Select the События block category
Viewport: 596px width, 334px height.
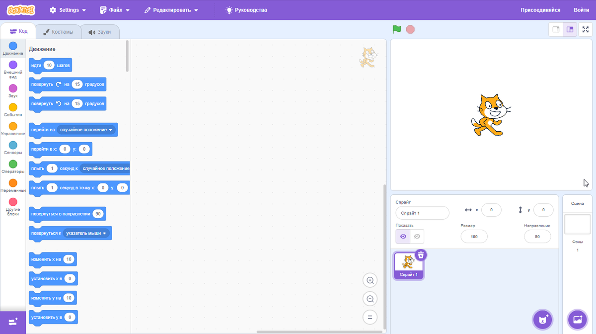(13, 110)
